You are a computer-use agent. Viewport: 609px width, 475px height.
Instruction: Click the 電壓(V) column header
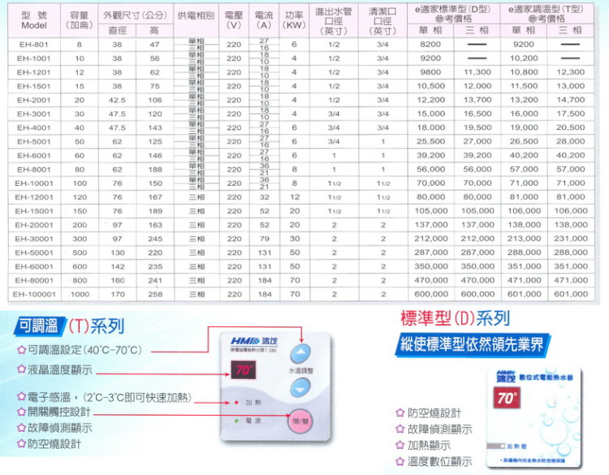234,20
